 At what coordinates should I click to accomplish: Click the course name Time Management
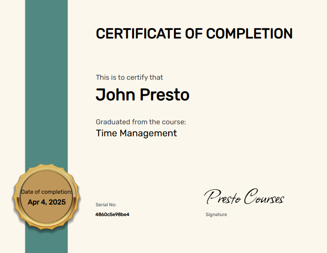point(137,133)
